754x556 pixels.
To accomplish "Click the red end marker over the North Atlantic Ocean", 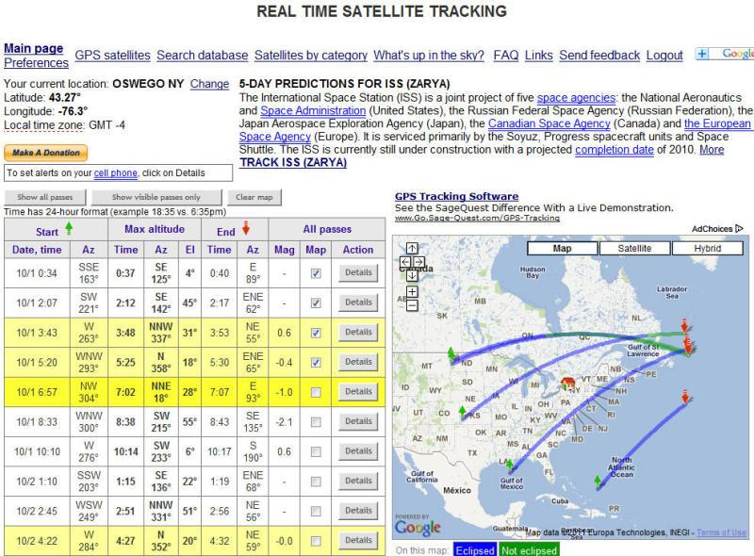I will (x=685, y=397).
